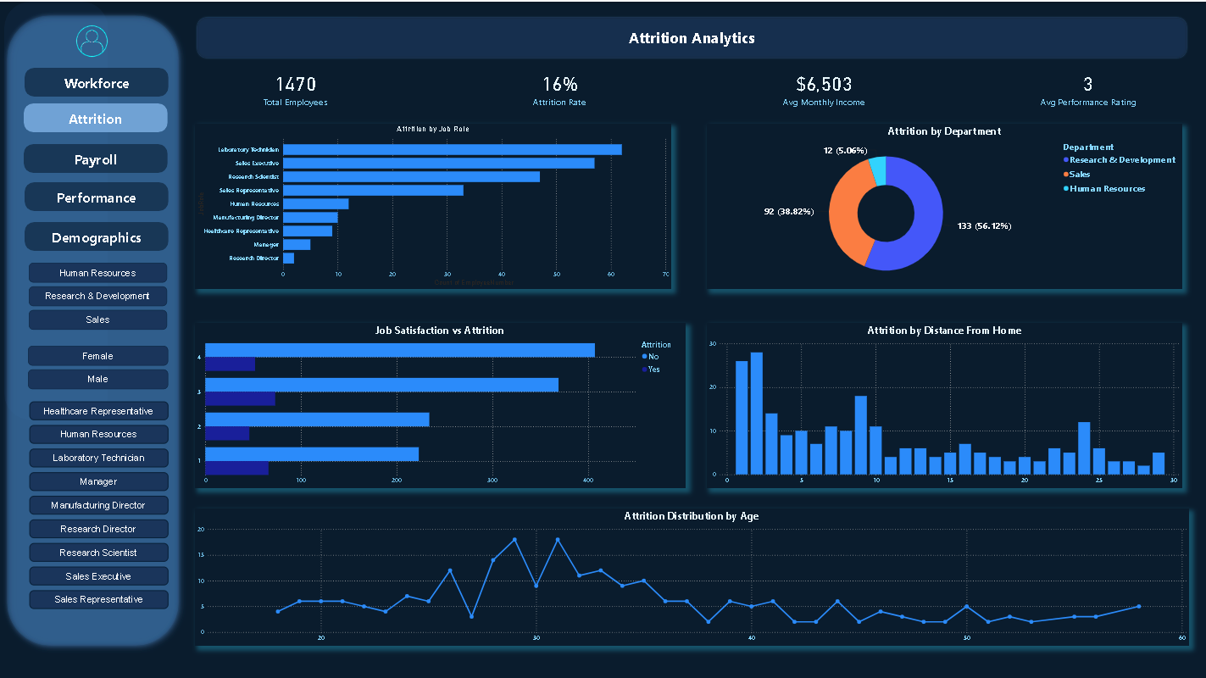Viewport: 1206px width, 678px height.
Task: Click the 16% Attrition Rate card
Action: pyautogui.click(x=559, y=91)
